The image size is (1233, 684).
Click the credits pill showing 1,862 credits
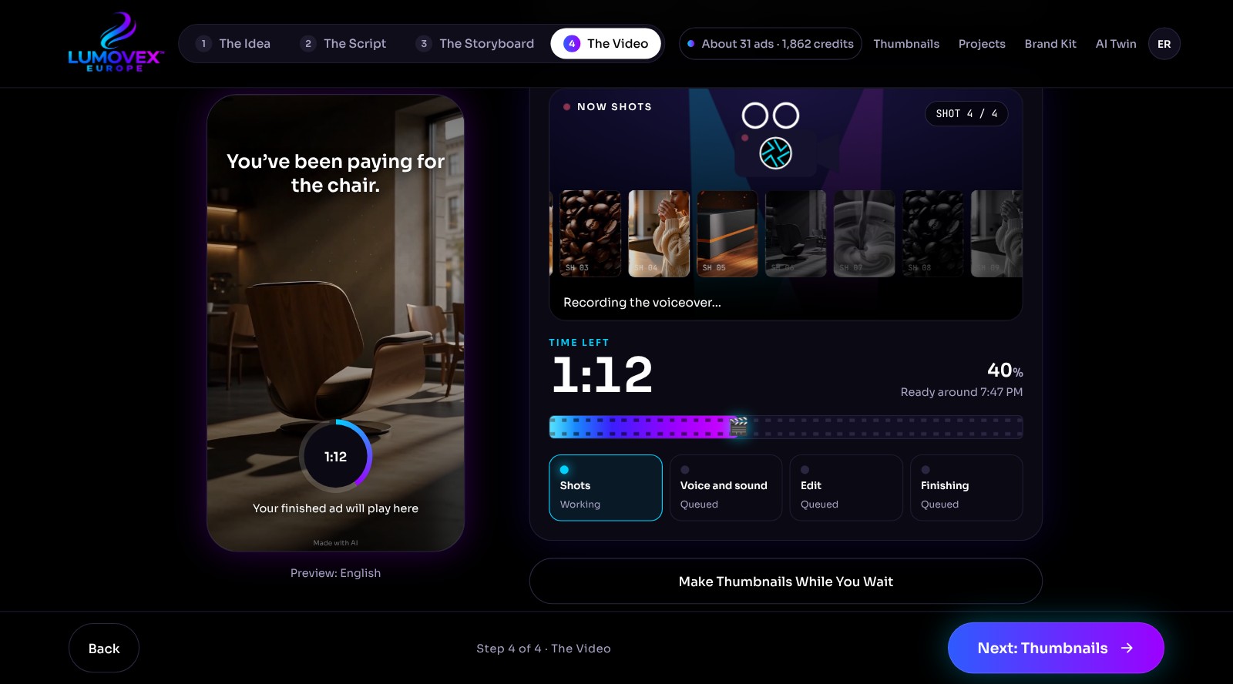(770, 44)
